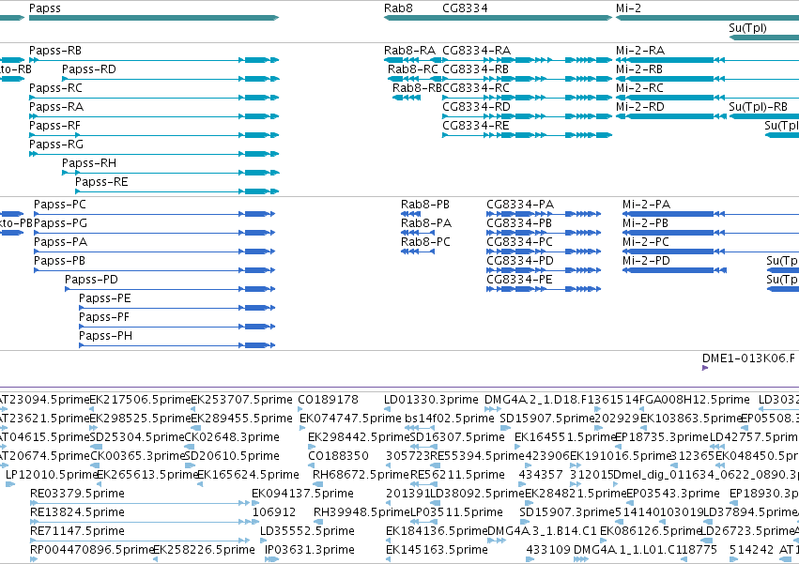Select protein Papss-PD

[x=91, y=281]
